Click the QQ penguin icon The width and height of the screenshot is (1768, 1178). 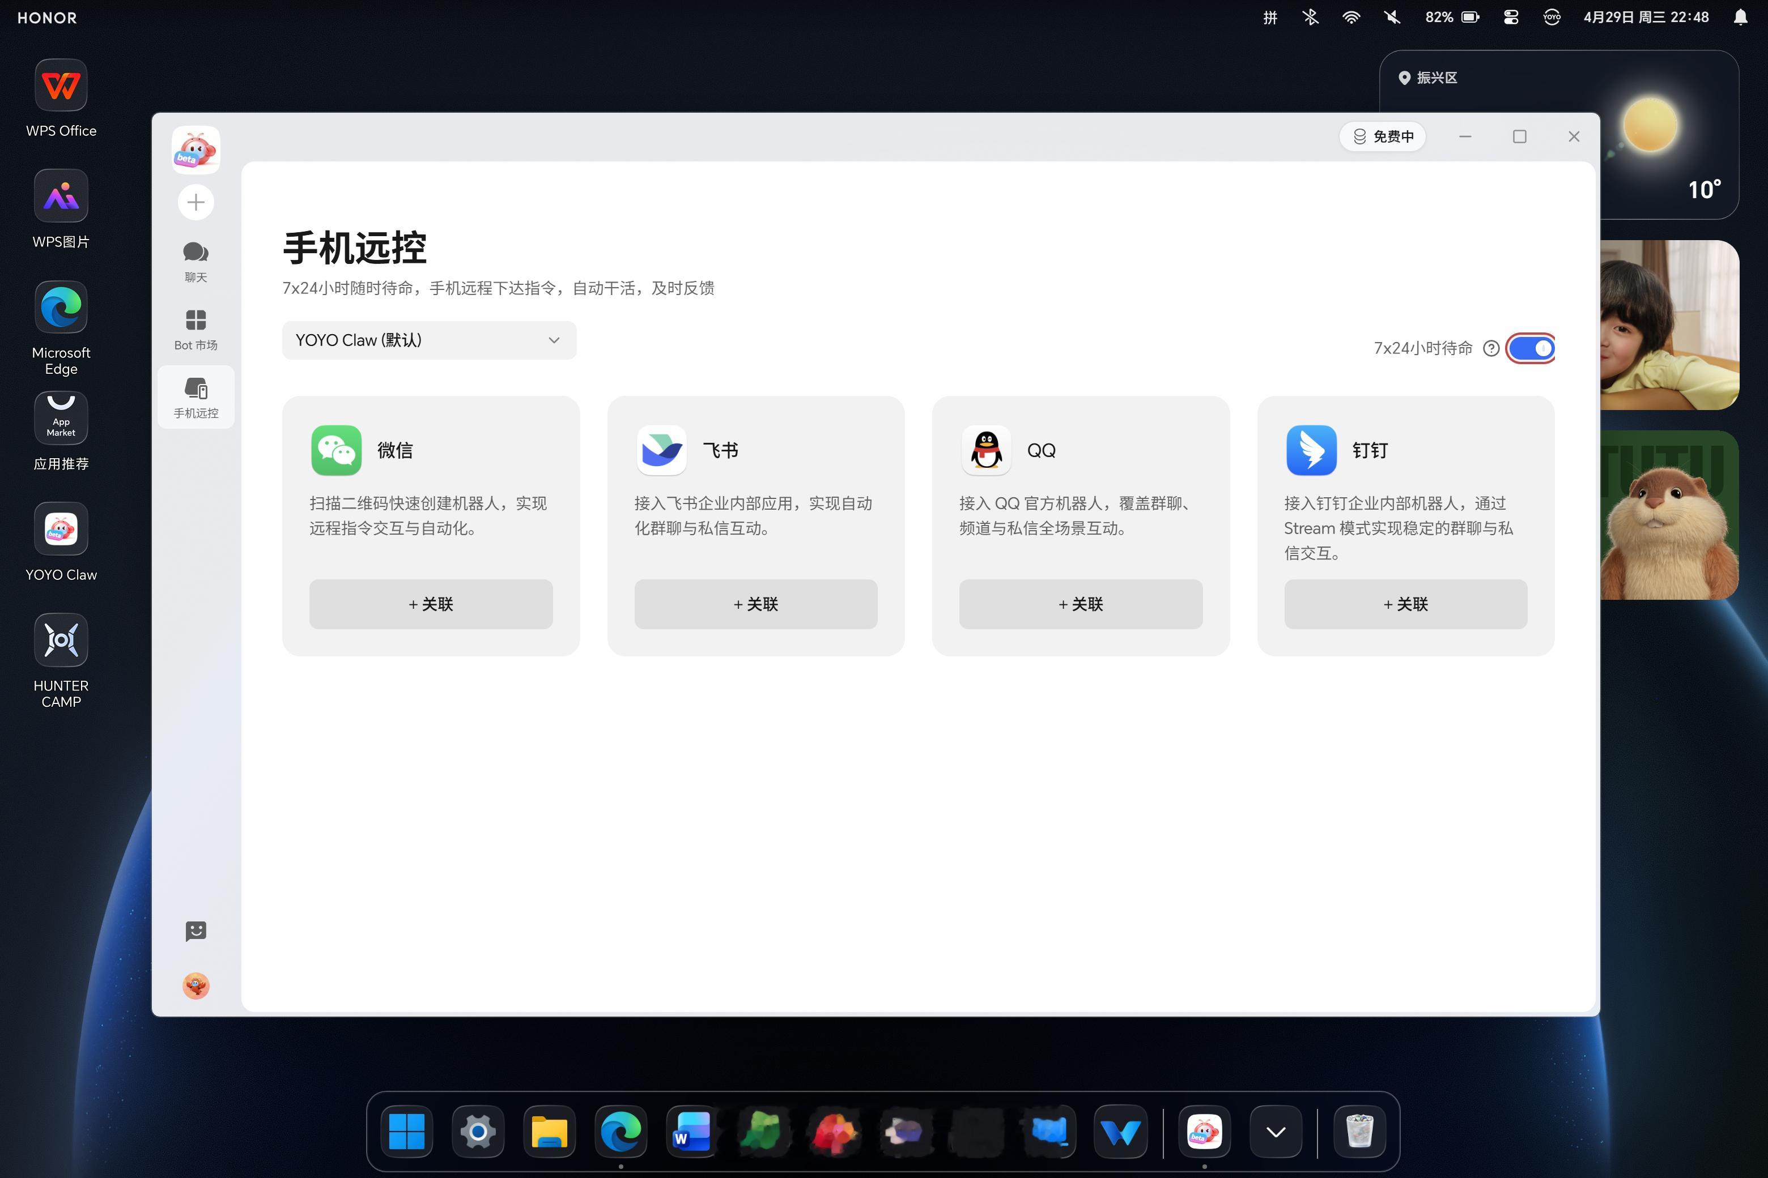point(986,450)
